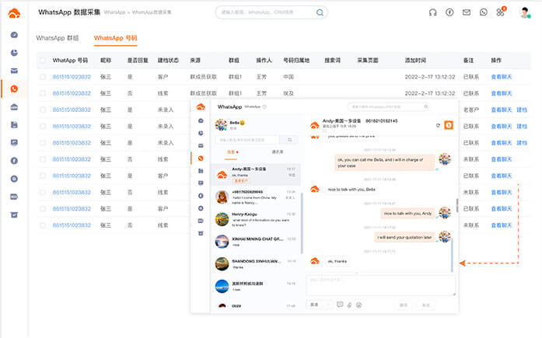Click the scrollbar of the message history pane
542x338 pixels.
(452, 256)
